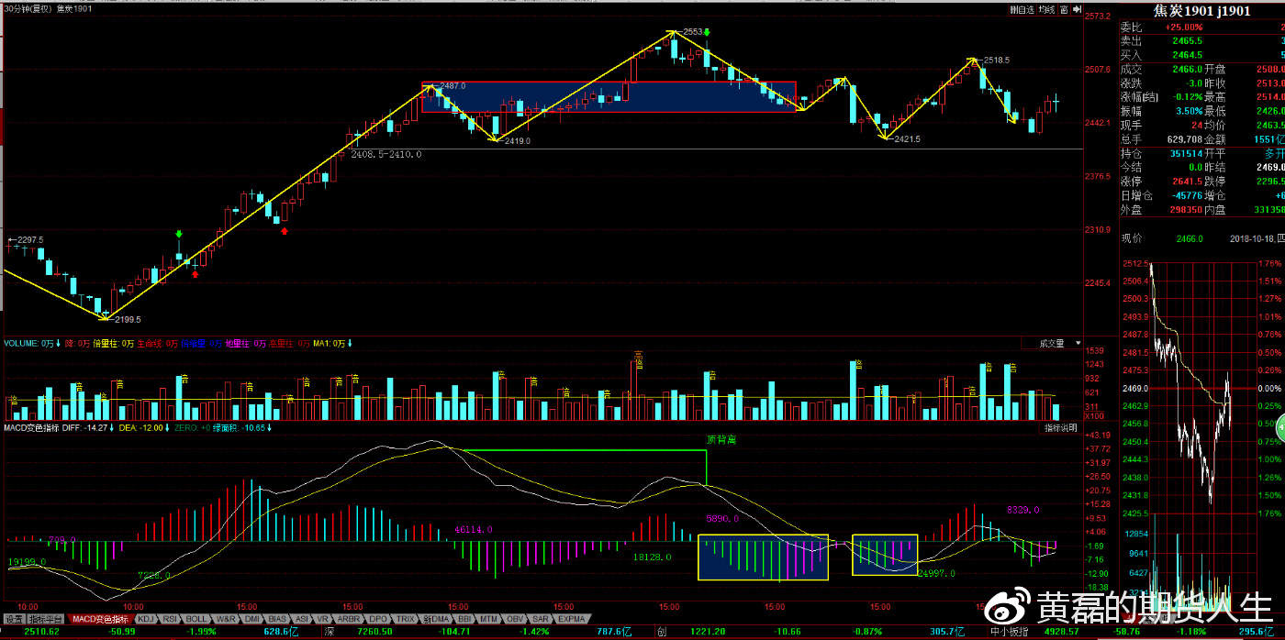This screenshot has width=1285, height=640.
Task: Click the 删自选 remove-from-watchlist button
Action: pos(1022,9)
